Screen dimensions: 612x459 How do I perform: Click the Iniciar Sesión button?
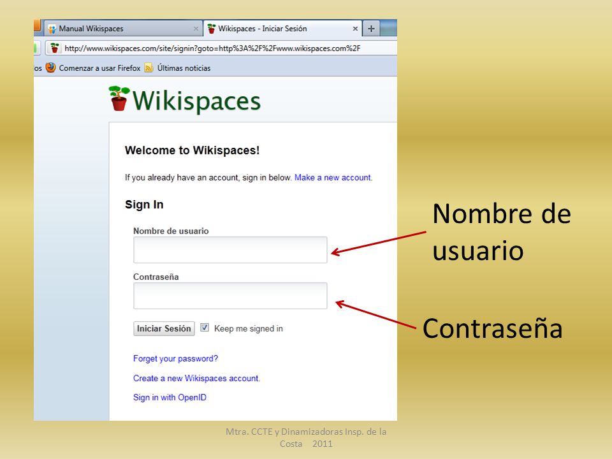point(164,329)
